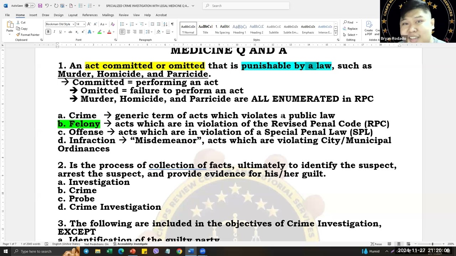Decrease the font size
The height and width of the screenshot is (256, 456).
[95, 24]
